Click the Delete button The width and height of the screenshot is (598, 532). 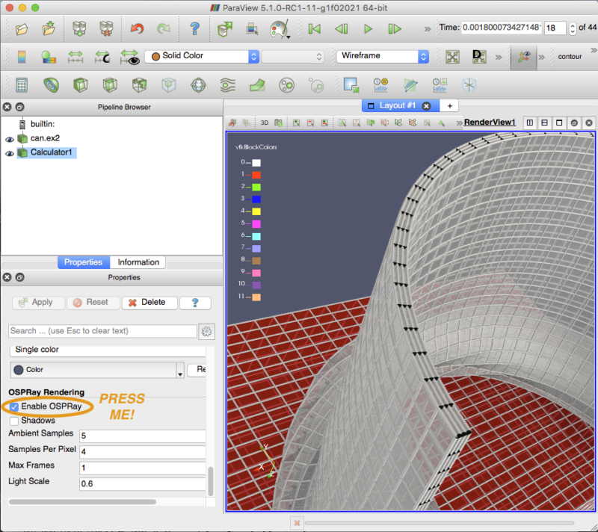click(149, 303)
